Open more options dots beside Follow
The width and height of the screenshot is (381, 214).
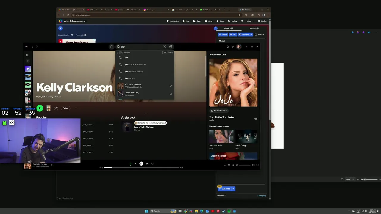tap(75, 108)
